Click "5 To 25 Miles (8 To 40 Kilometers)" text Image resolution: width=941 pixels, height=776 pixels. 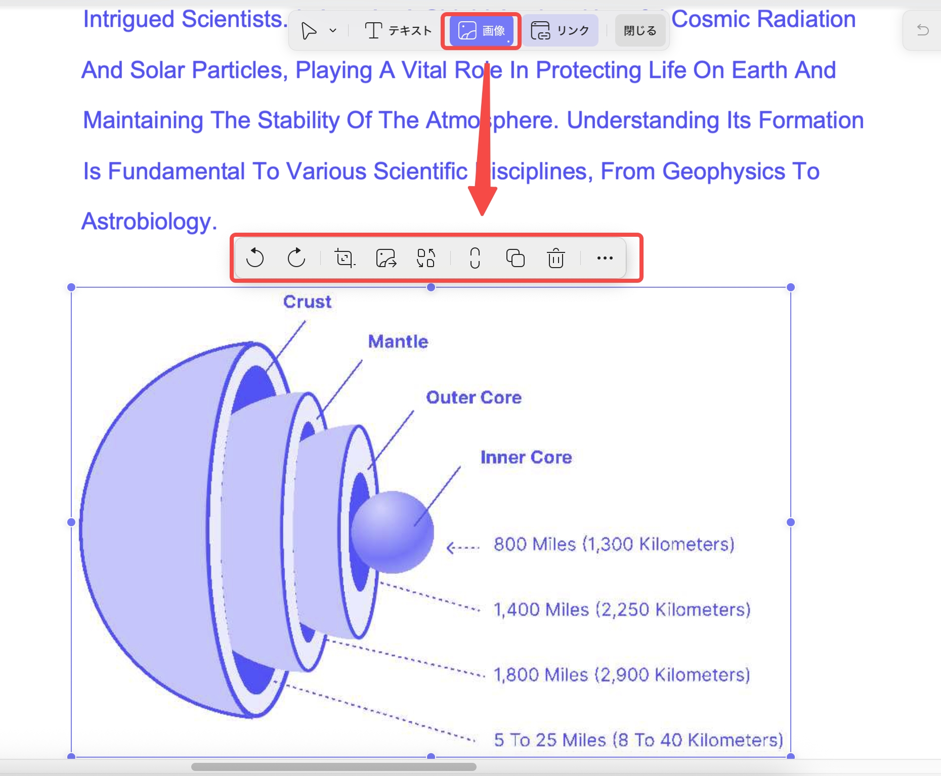pos(638,740)
